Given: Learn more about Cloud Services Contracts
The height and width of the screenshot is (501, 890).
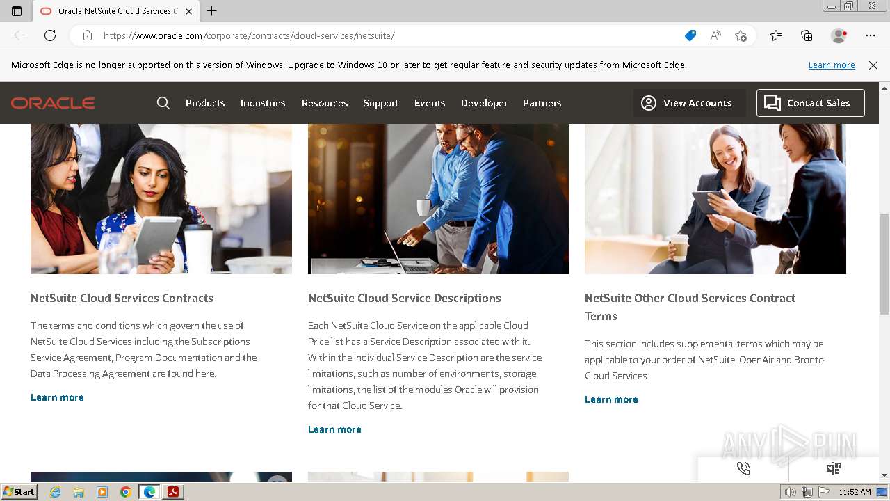Looking at the screenshot, I should coord(57,397).
